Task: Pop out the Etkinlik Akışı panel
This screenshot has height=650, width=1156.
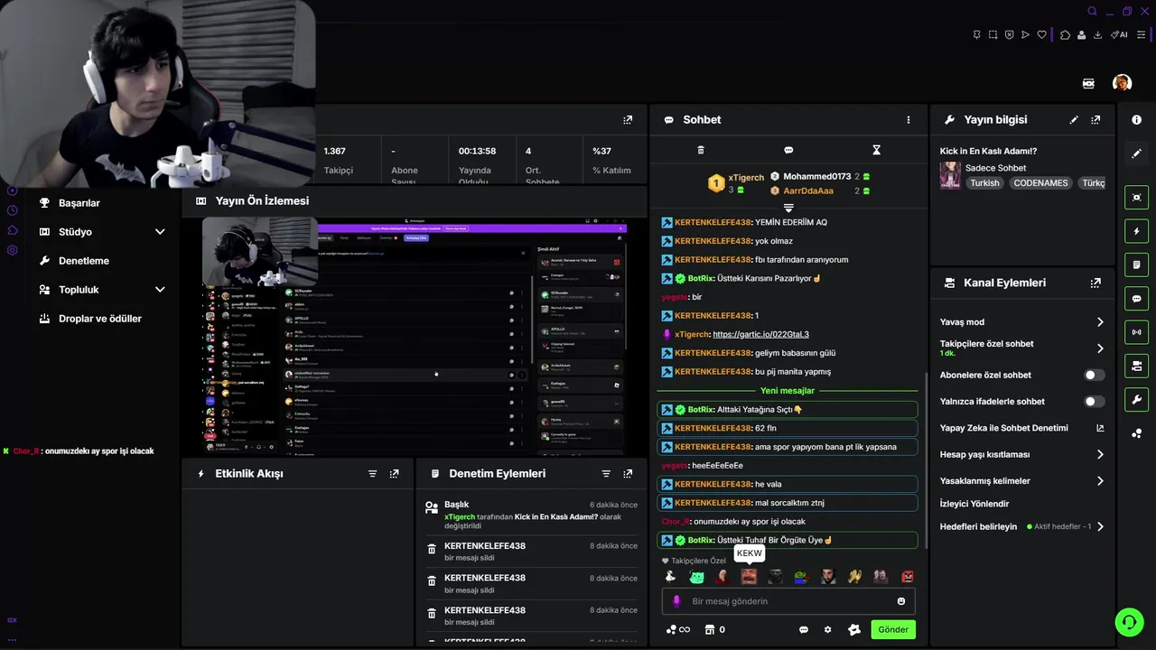Action: coord(394,473)
